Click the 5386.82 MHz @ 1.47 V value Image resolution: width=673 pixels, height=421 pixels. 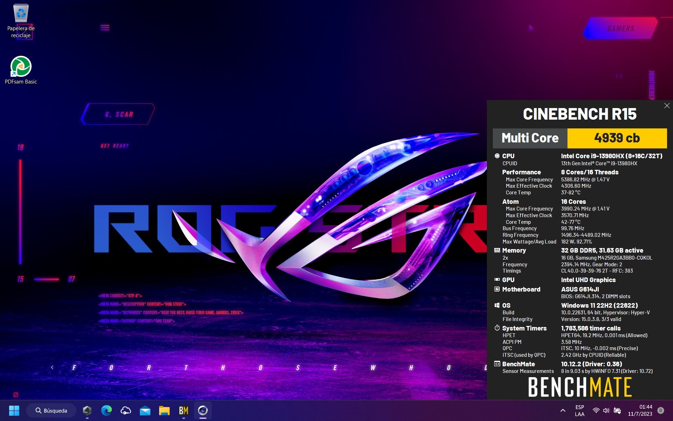coord(585,180)
